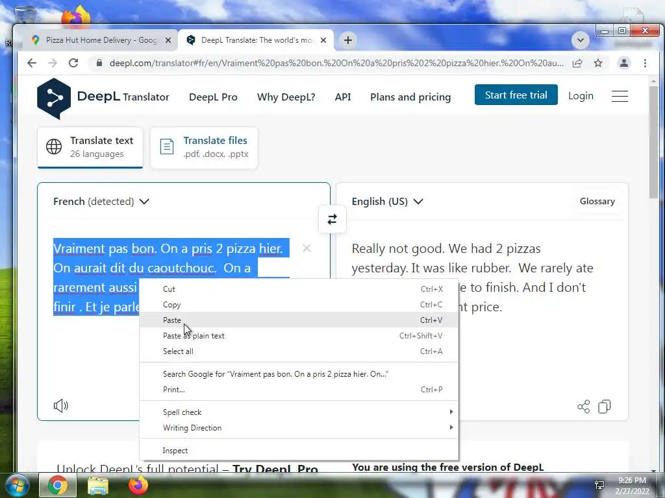This screenshot has height=498, width=665.
Task: Click the Chrome taskbar icon
Action: click(57, 486)
